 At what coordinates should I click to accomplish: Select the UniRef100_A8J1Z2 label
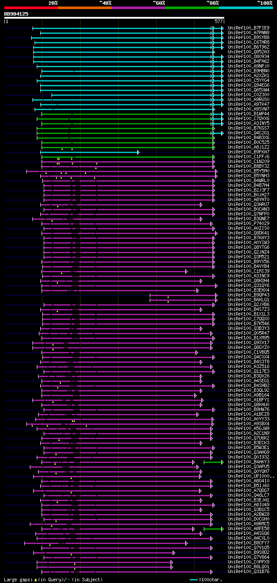pyautogui.click(x=248, y=147)
